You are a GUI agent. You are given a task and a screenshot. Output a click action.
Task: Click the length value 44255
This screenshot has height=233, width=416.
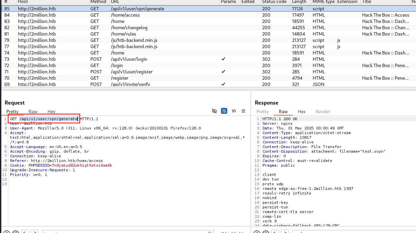(299, 28)
